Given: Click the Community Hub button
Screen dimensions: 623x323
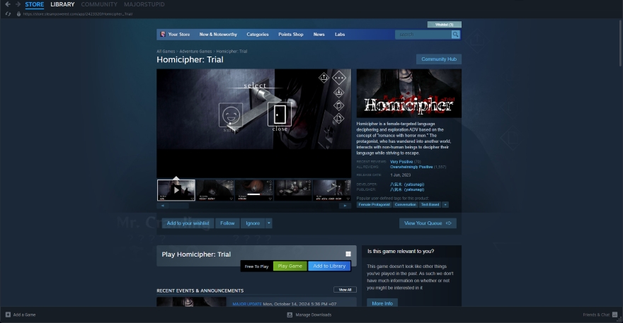Looking at the screenshot, I should [x=439, y=59].
